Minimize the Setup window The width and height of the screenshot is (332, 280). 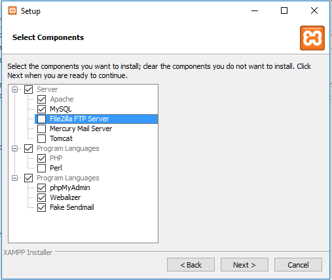coord(255,10)
